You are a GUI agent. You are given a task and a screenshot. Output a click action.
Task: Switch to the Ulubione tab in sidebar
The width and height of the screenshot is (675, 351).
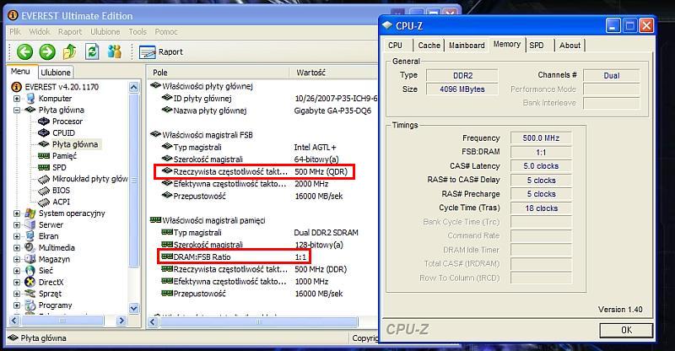56,73
